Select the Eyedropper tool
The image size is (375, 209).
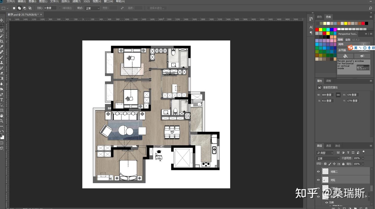(x=2, y=47)
